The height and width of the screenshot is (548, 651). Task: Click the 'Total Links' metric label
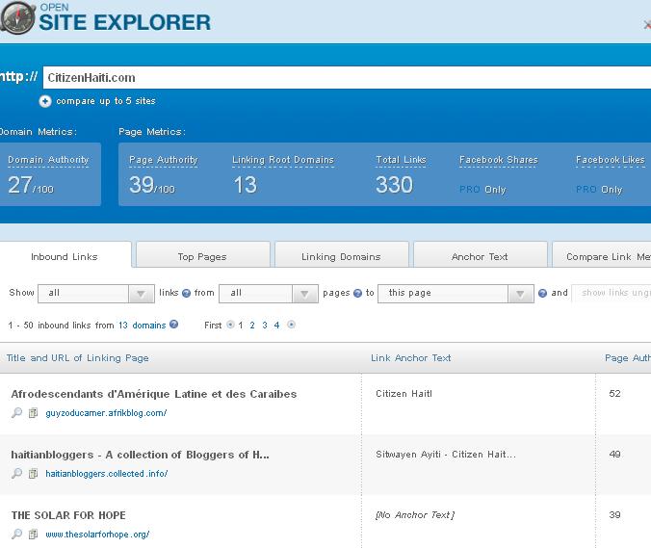[x=401, y=160]
